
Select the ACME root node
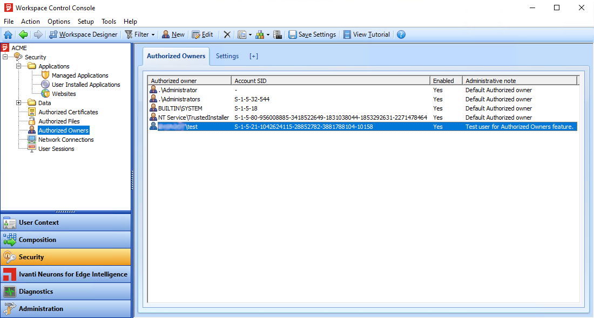coord(19,48)
